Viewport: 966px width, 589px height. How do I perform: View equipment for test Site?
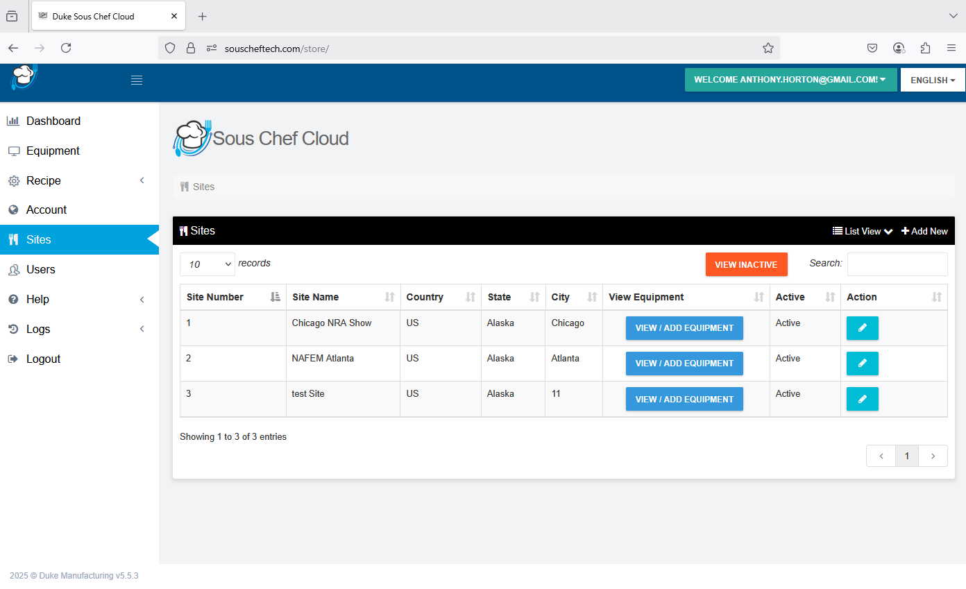click(x=684, y=399)
